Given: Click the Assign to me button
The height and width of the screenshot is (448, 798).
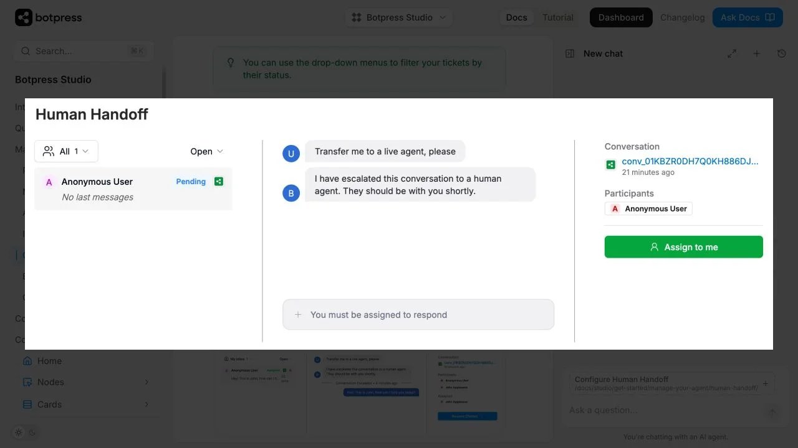Looking at the screenshot, I should pos(684,247).
